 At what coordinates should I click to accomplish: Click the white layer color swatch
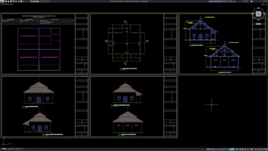tap(37, 1)
